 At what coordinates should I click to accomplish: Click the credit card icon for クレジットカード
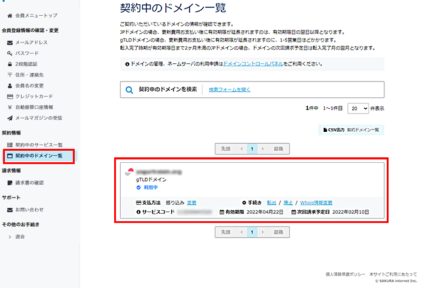[x=9, y=96]
